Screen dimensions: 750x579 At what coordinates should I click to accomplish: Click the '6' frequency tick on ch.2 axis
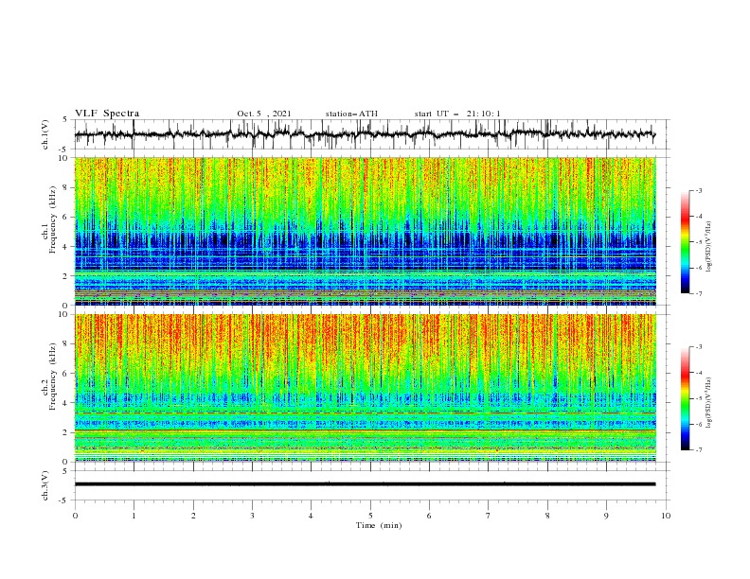66,374
